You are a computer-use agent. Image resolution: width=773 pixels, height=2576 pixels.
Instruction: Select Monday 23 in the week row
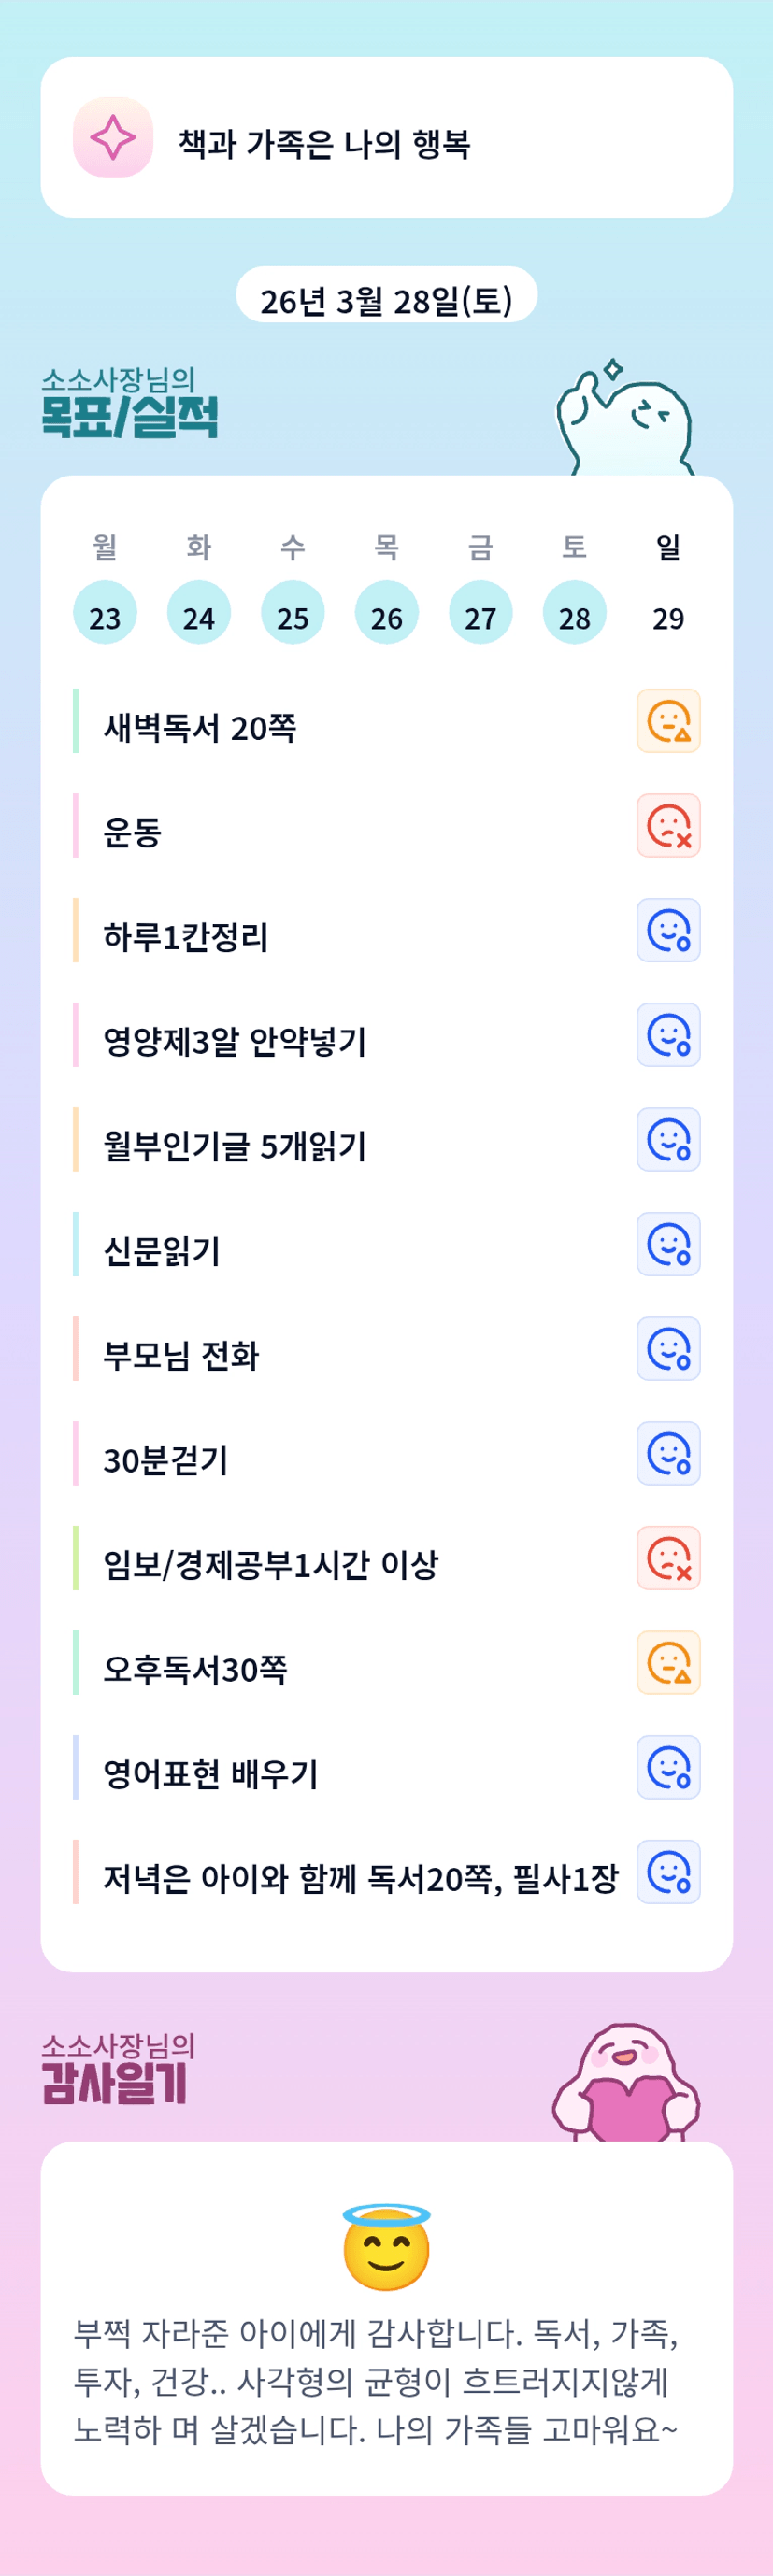point(105,613)
